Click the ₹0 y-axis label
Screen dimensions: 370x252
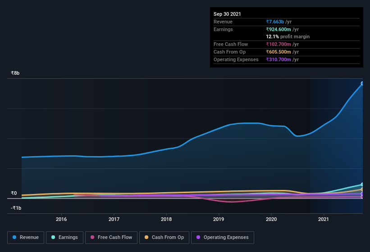tap(14, 193)
